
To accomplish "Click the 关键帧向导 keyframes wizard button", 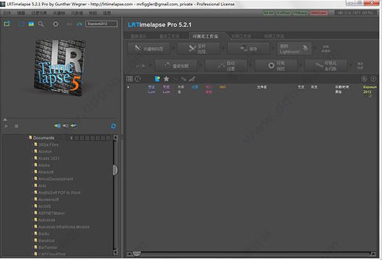I will (149, 49).
